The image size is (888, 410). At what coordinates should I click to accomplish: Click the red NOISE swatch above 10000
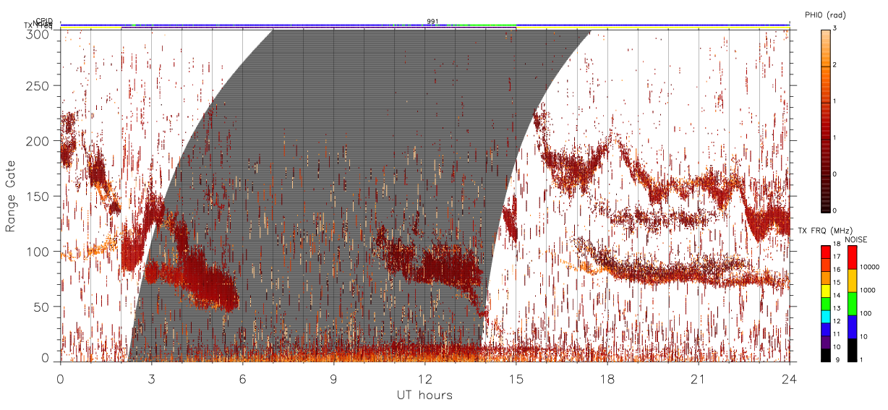click(x=853, y=257)
